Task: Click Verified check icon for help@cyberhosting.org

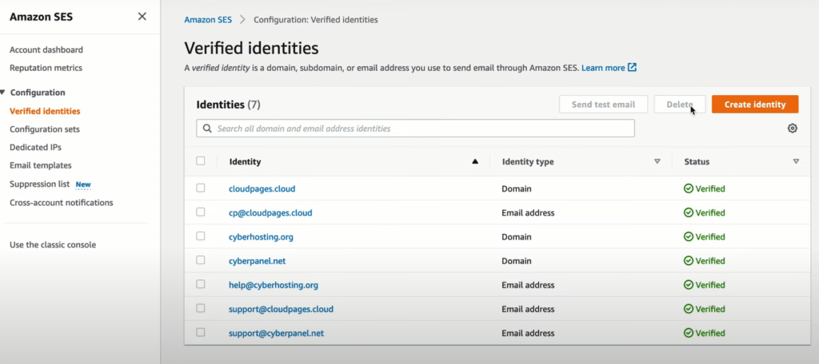Action: [689, 285]
